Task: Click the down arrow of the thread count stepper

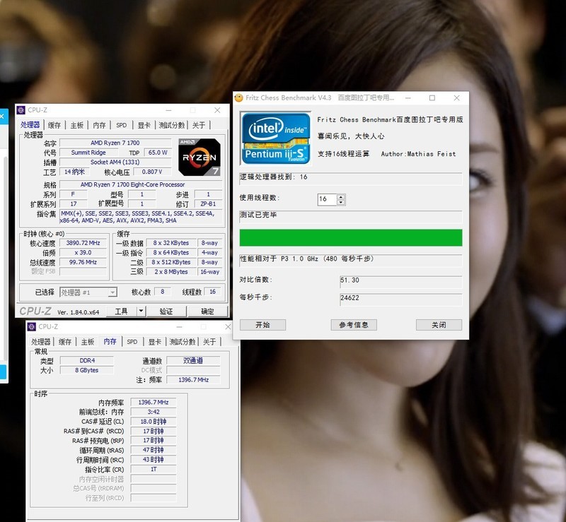Action: click(x=341, y=202)
